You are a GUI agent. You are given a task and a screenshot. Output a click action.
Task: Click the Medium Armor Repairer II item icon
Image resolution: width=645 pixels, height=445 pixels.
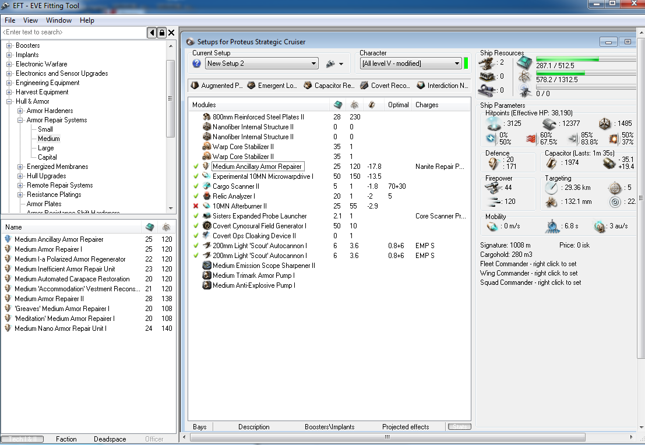coord(8,299)
